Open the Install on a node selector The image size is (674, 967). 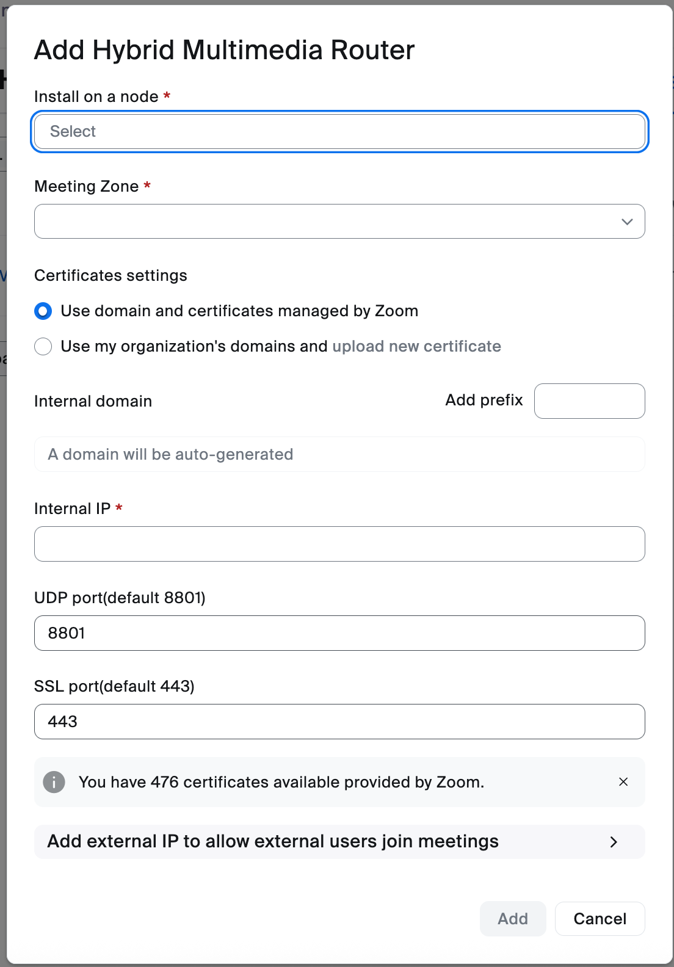pos(339,132)
